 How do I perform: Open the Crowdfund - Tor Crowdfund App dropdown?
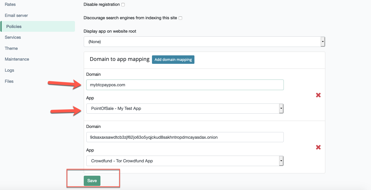[185, 161]
